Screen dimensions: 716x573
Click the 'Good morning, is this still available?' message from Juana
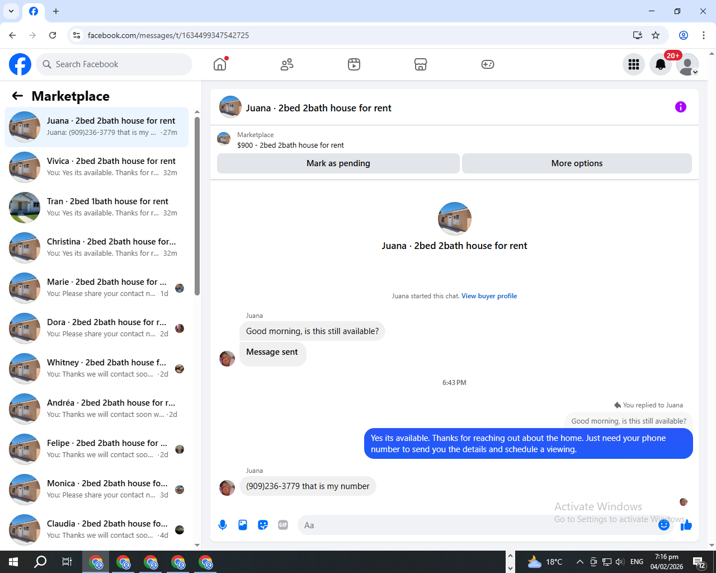coord(312,331)
